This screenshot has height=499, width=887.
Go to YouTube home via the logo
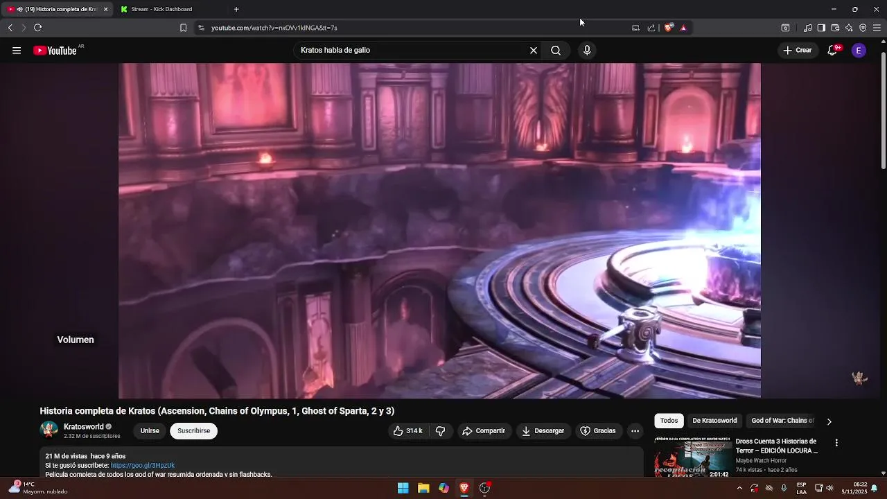55,51
